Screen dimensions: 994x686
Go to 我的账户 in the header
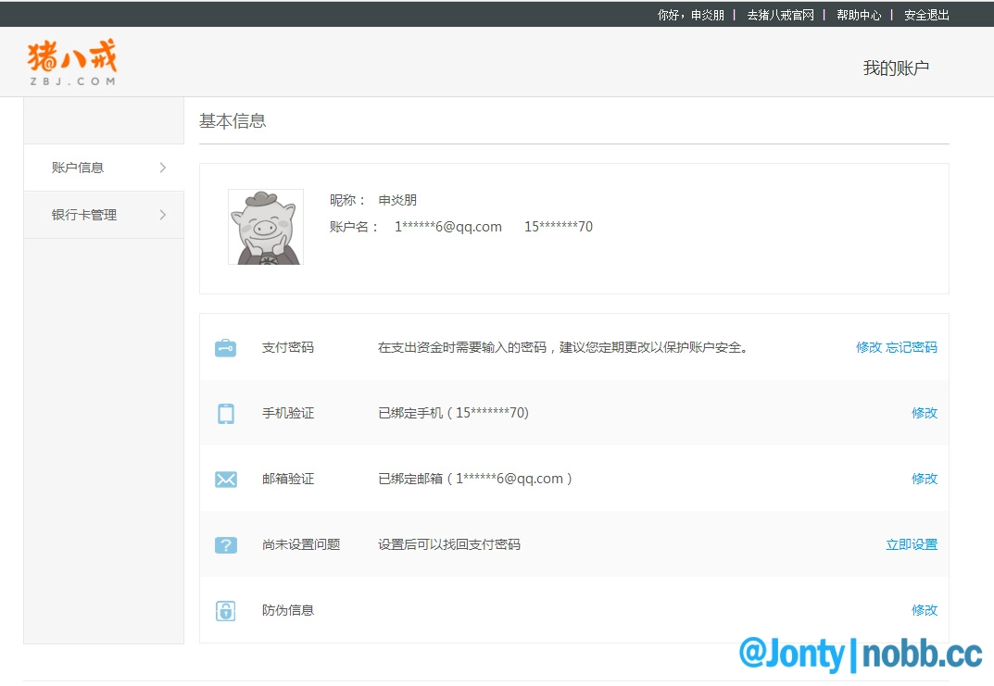895,68
